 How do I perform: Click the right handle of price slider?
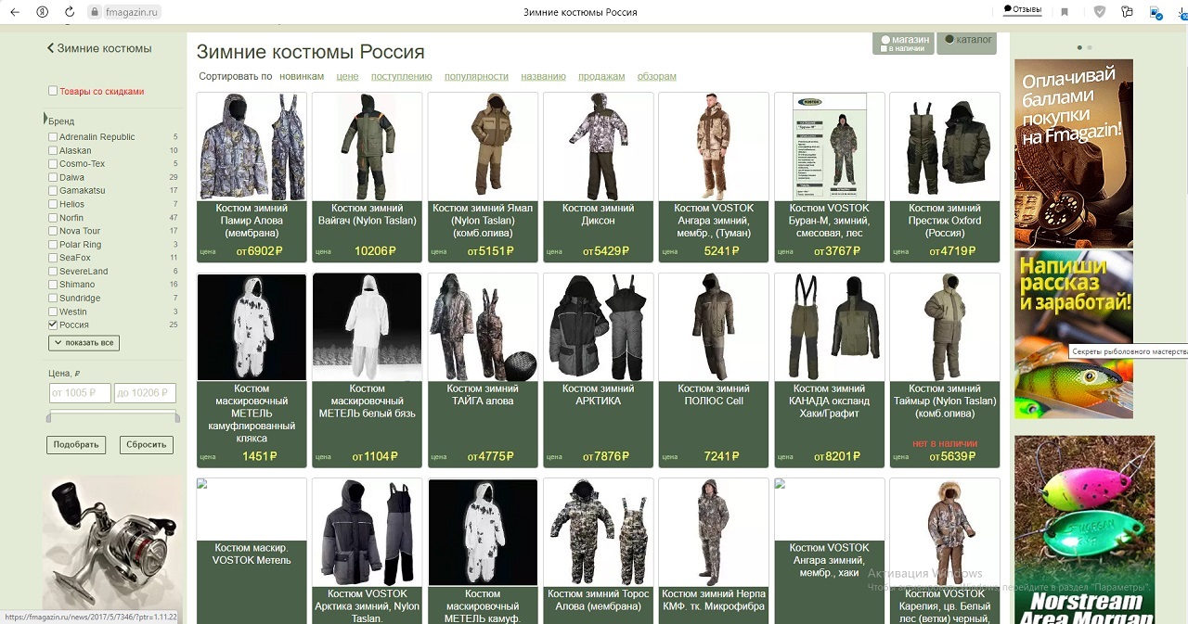[177, 418]
